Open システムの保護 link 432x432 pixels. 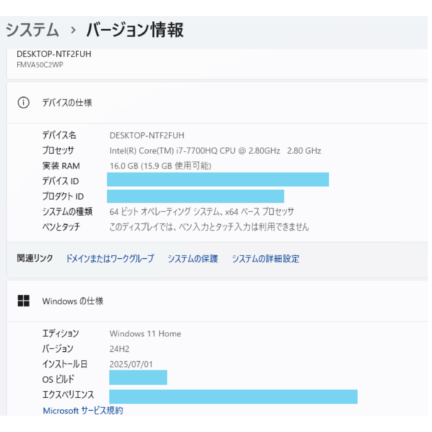click(x=193, y=259)
